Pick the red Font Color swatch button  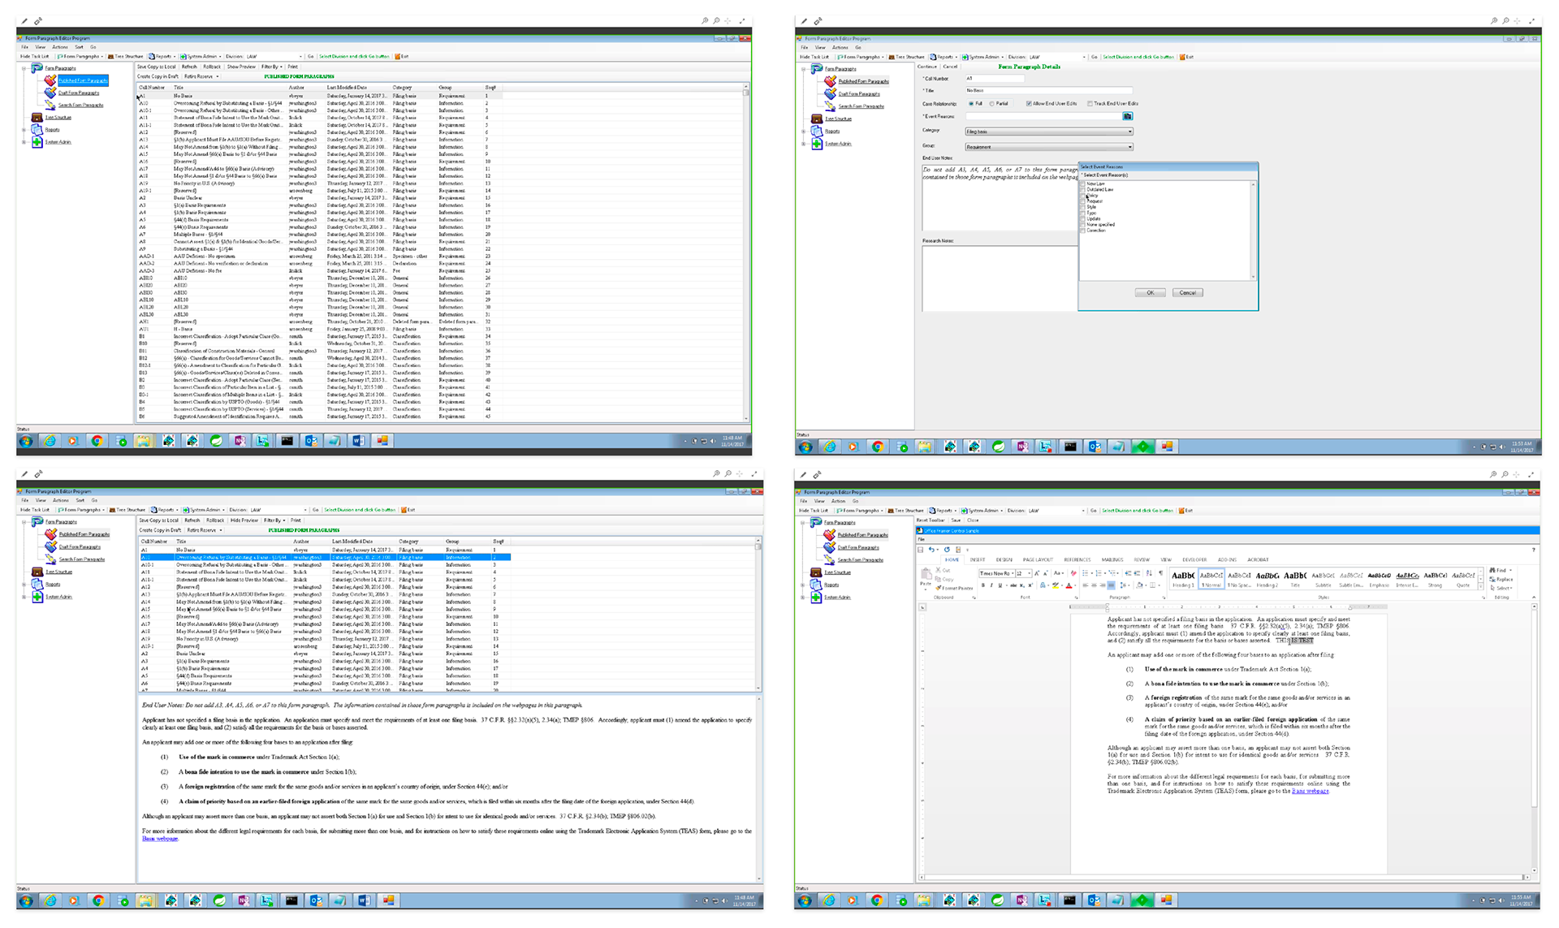[1069, 585]
